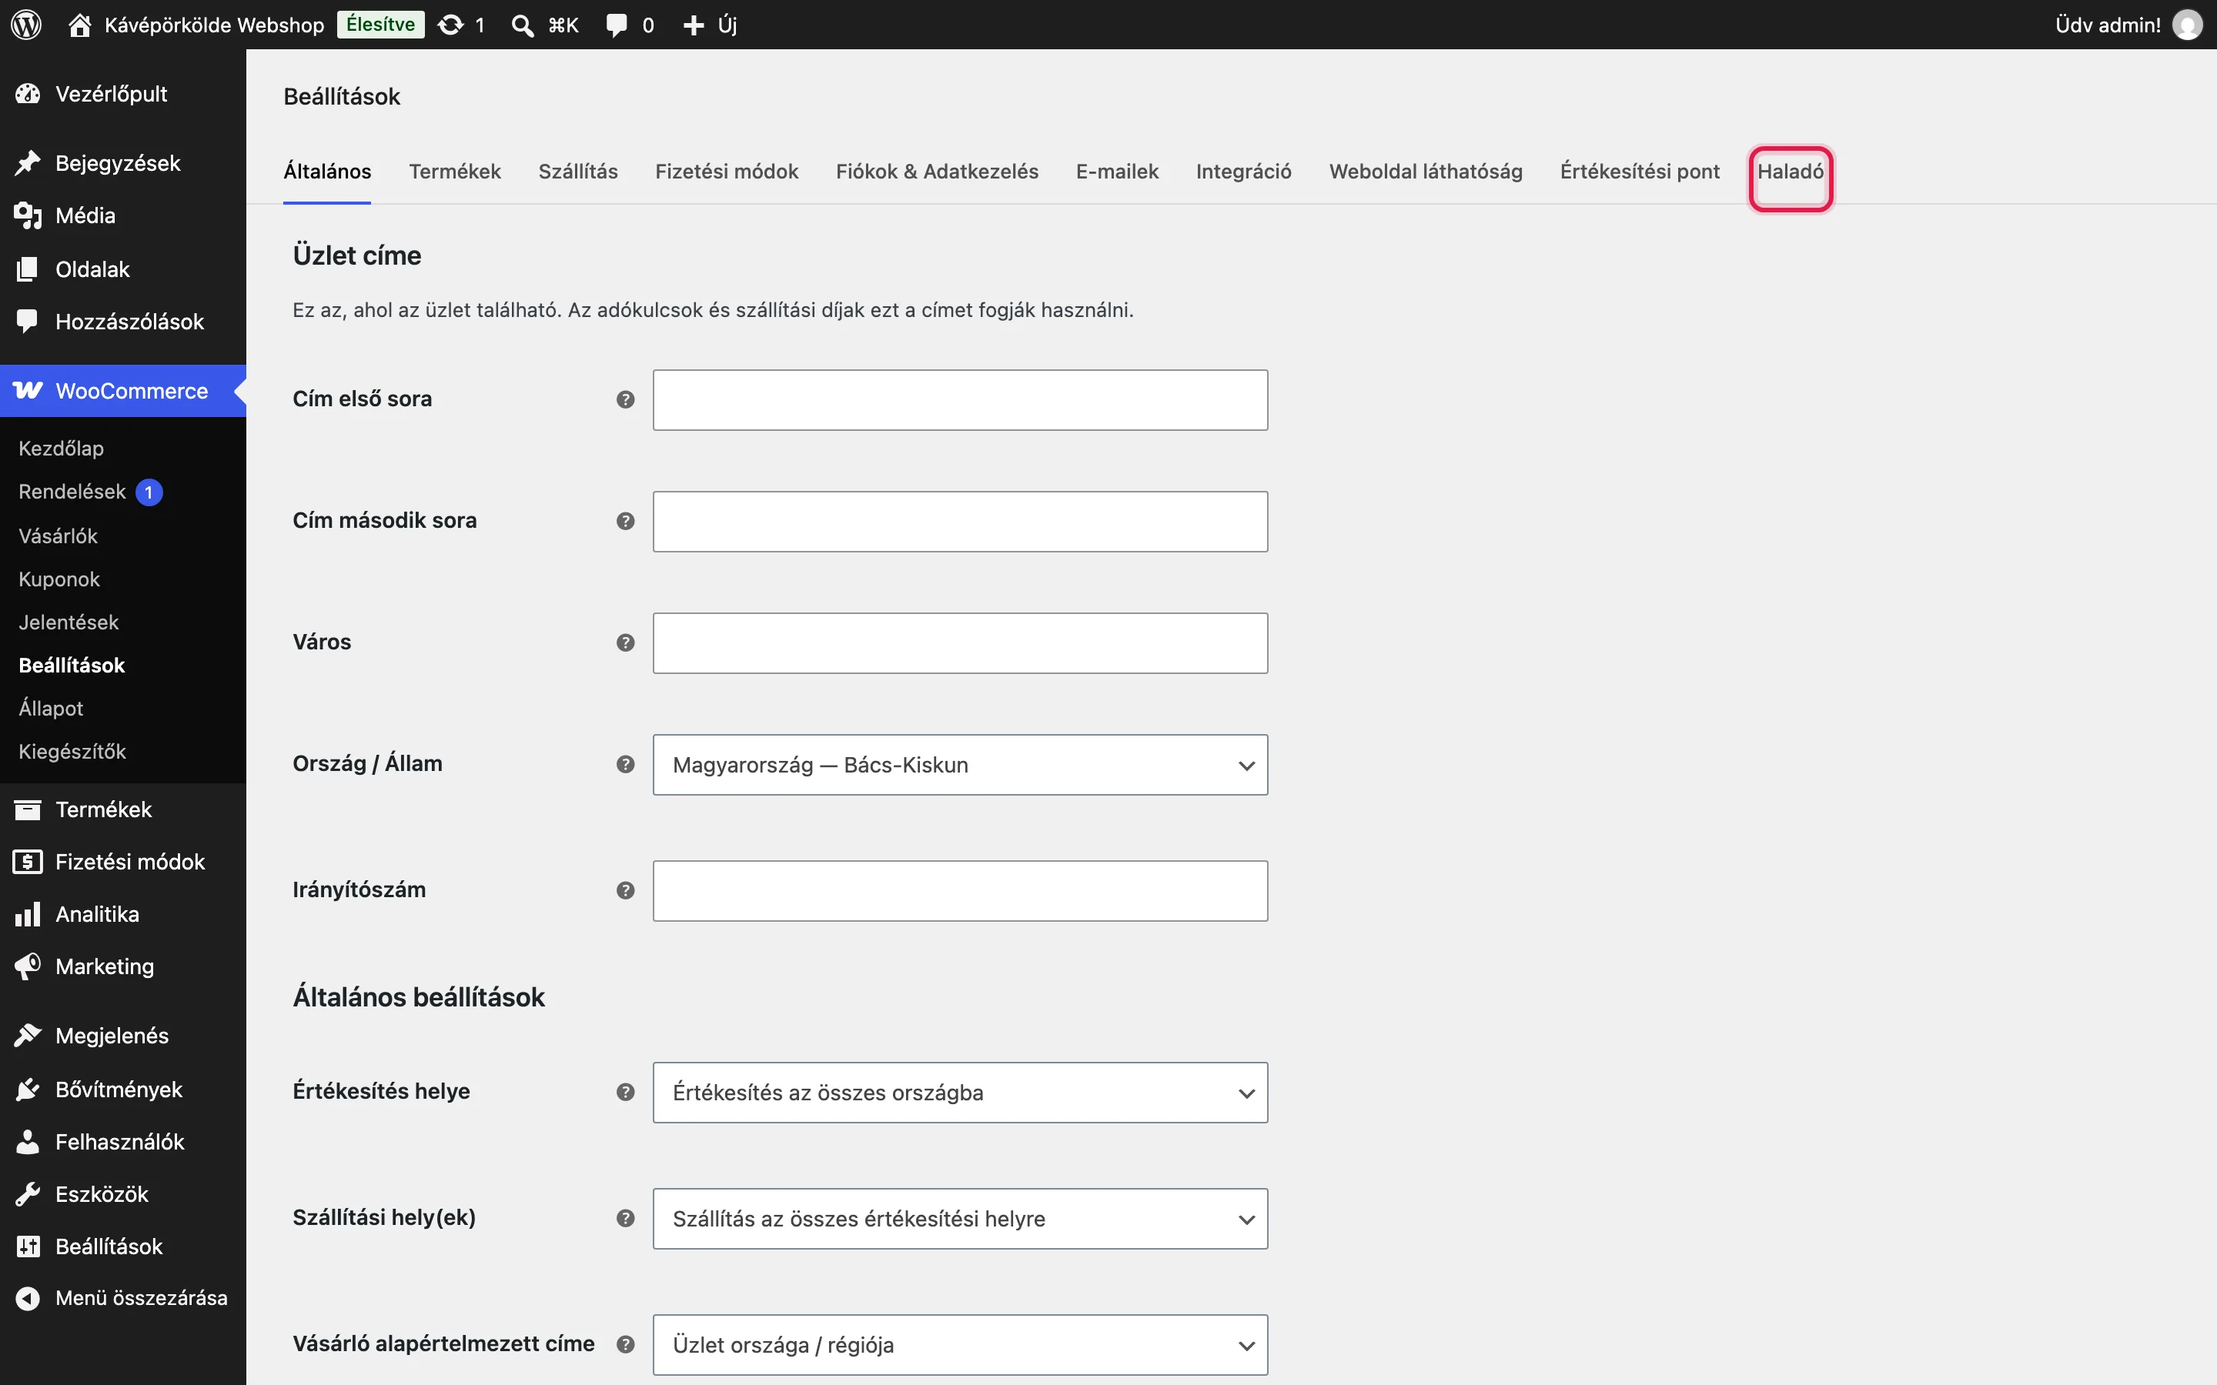Open the Ország / Állam dropdown
Screen dimensions: 2217x1385
point(960,765)
